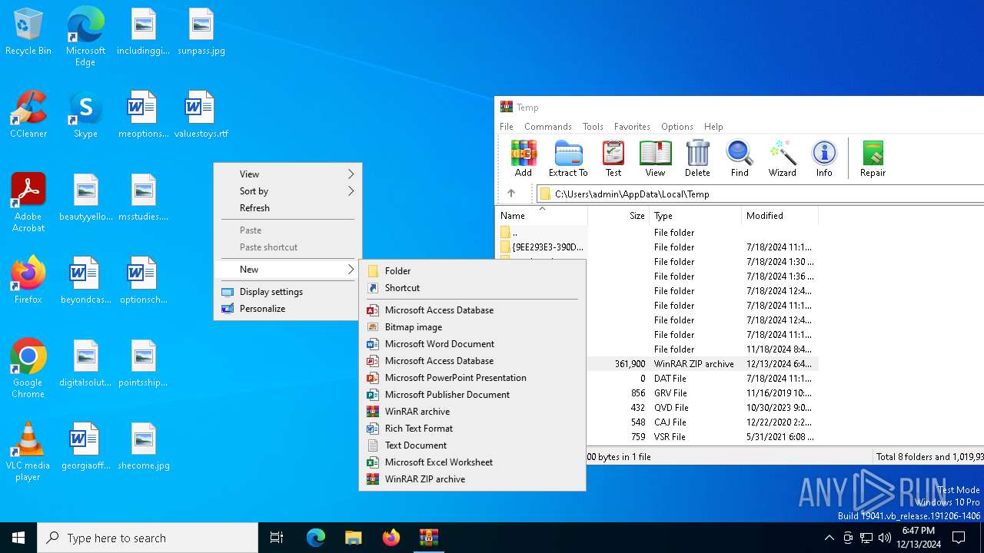The image size is (984, 553).
Task: Sort by the Type column header
Action: pyautogui.click(x=696, y=216)
